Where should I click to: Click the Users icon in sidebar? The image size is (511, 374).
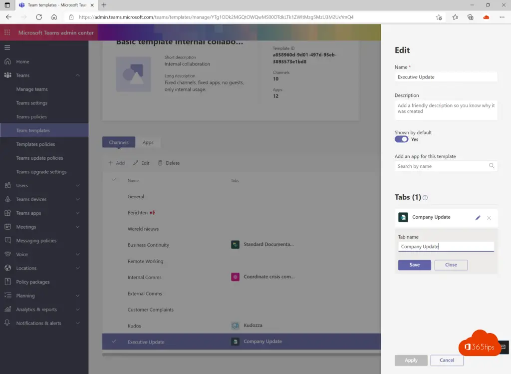click(8, 185)
